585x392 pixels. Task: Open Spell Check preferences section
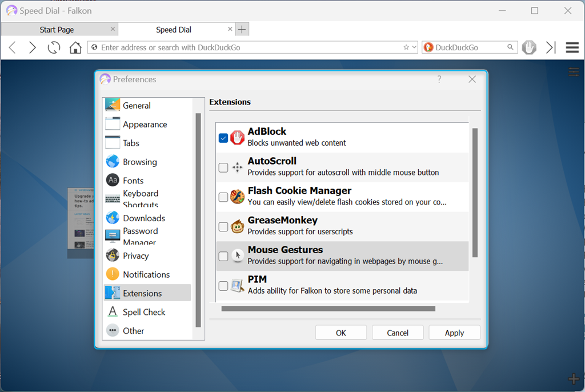pyautogui.click(x=147, y=312)
